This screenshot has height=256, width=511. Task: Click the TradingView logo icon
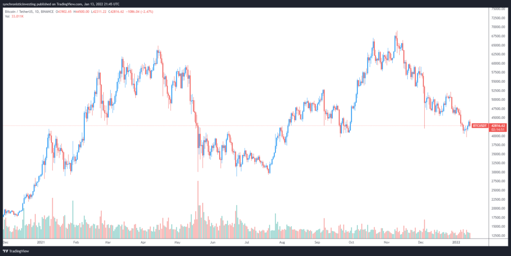pos(6,252)
